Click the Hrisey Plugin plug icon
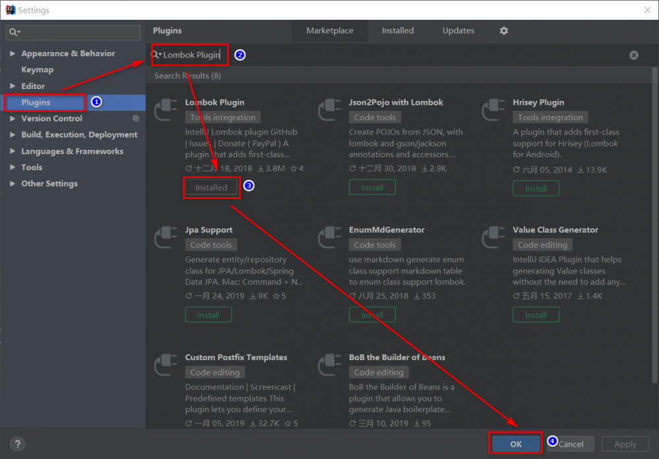Viewport: 659px width, 459px height. [x=493, y=109]
